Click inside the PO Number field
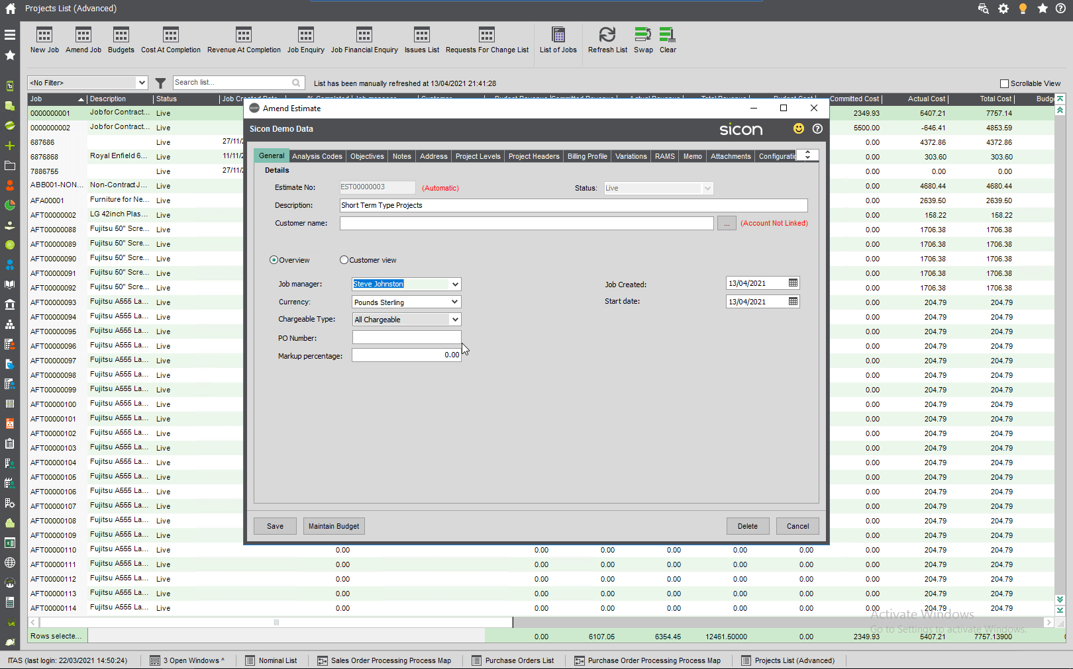Screen dimensions: 1073x669 406,337
